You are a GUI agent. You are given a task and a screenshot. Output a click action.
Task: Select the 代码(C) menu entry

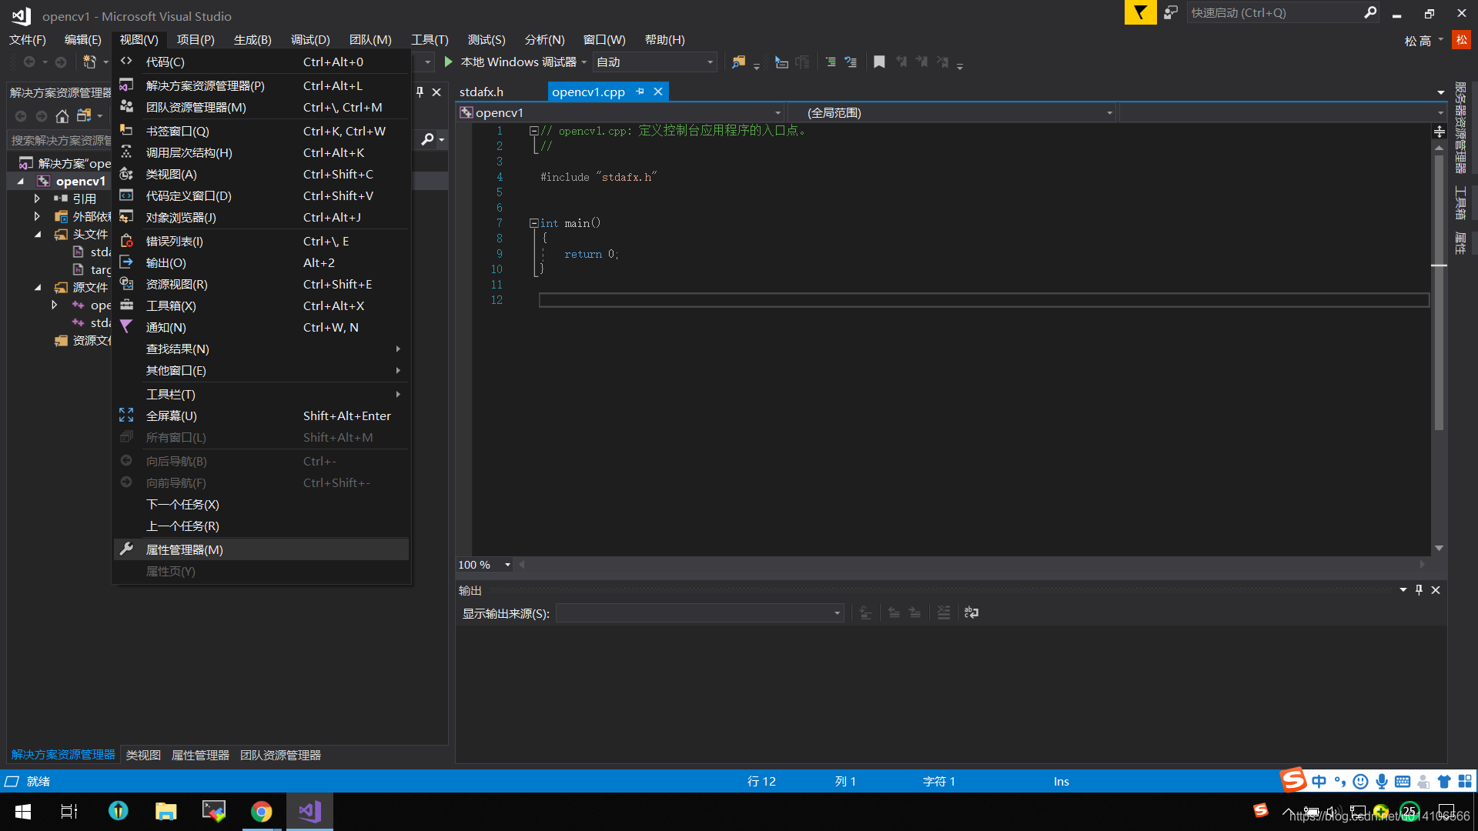pos(261,62)
